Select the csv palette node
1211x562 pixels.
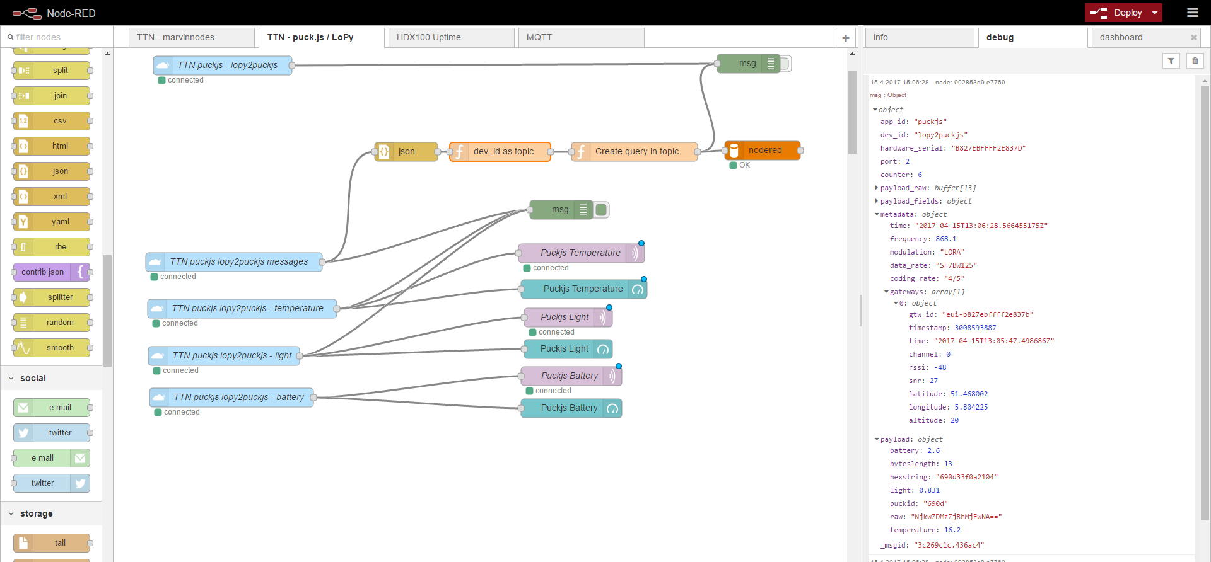[x=52, y=121]
